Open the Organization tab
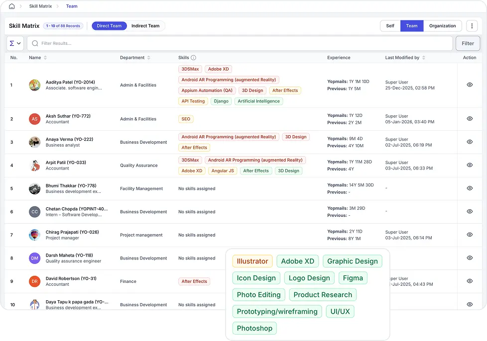Image resolution: width=487 pixels, height=341 pixels. pyautogui.click(x=442, y=26)
